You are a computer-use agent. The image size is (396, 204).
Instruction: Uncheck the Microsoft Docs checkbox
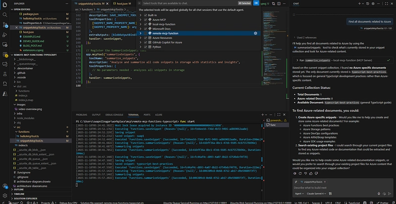[145, 28]
